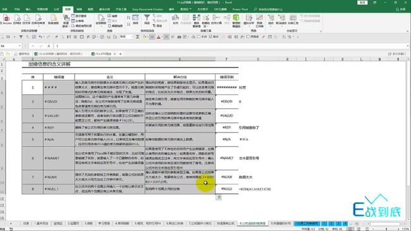Click the Show Queries icon

pos(79,16)
